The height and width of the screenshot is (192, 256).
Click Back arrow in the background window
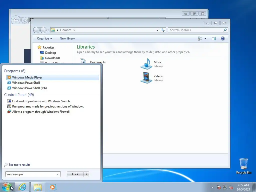tap(16, 20)
